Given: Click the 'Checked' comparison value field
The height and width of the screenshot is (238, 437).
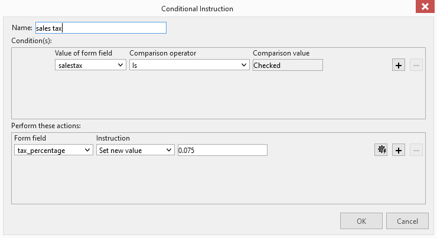Looking at the screenshot, I should pyautogui.click(x=288, y=65).
